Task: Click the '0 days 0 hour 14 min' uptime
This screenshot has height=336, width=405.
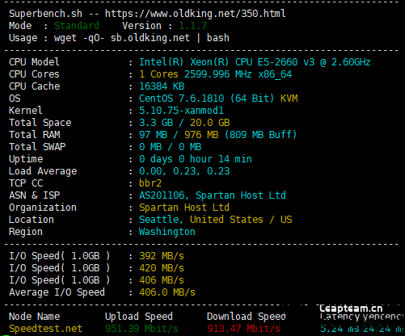Action: pyautogui.click(x=196, y=159)
